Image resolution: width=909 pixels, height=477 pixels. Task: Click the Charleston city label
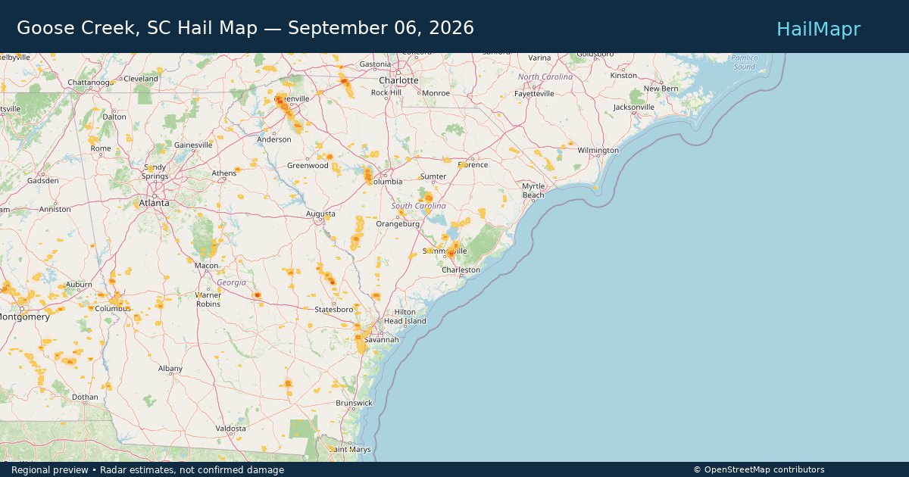[x=461, y=270]
